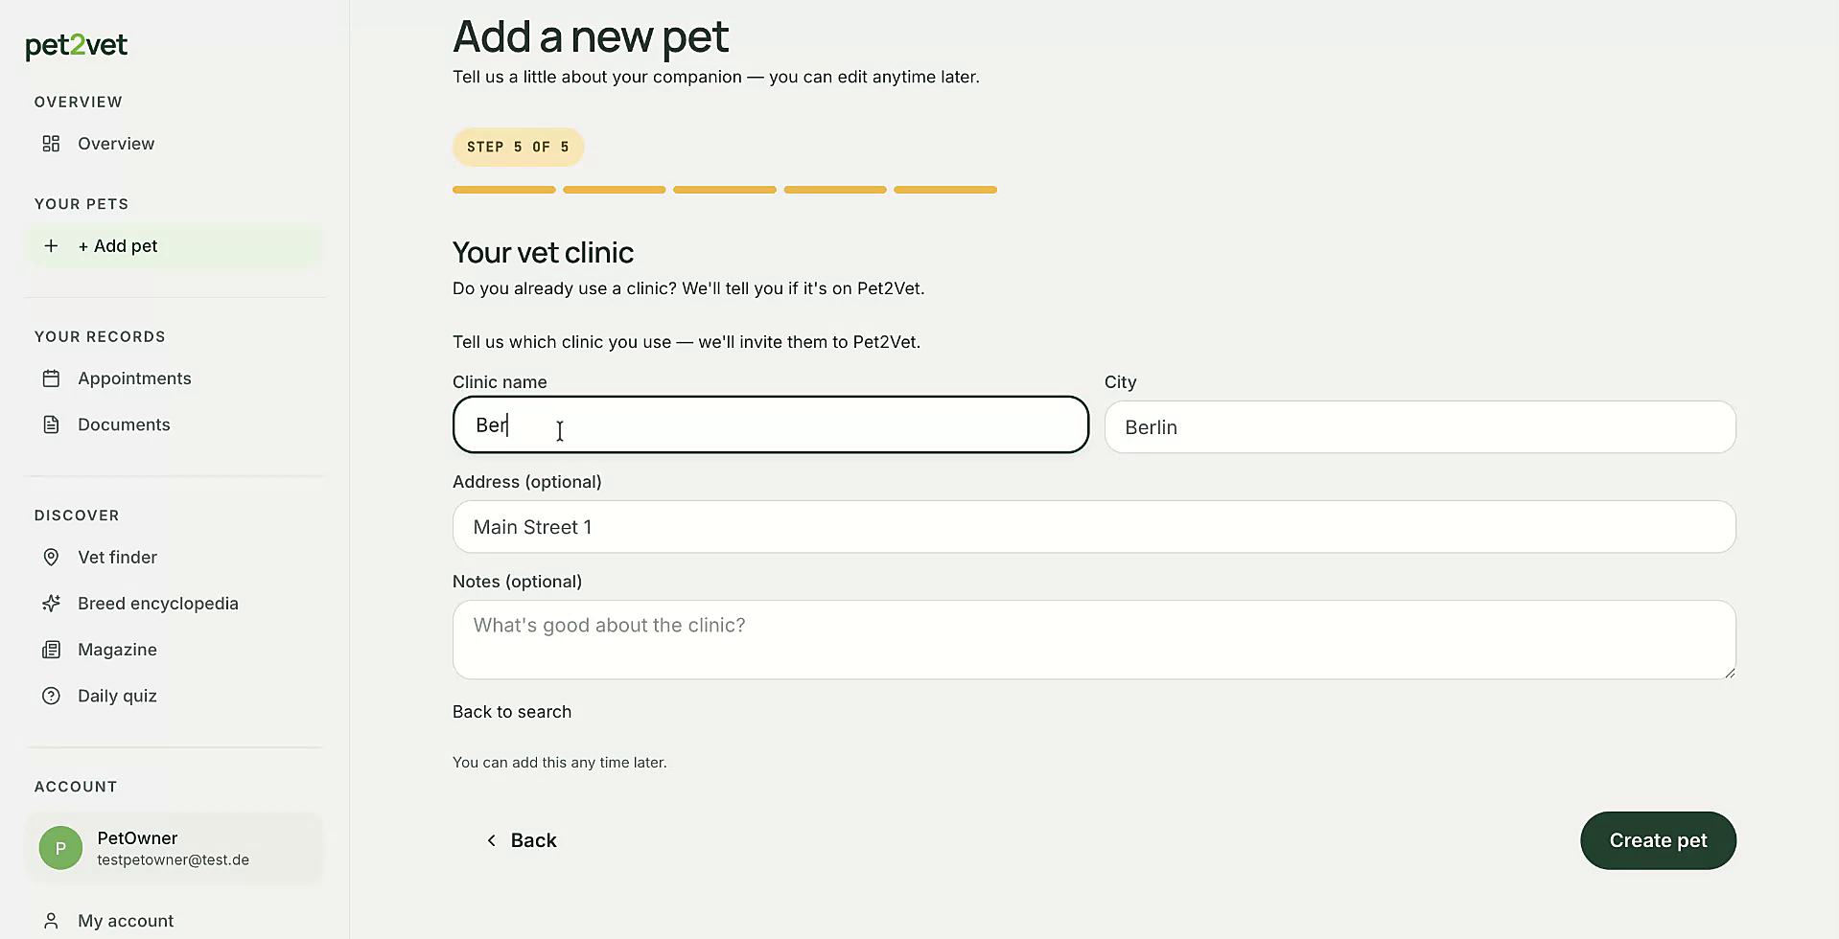Go back using the chevron Back button
Image resolution: width=1839 pixels, height=939 pixels.
coord(521,840)
